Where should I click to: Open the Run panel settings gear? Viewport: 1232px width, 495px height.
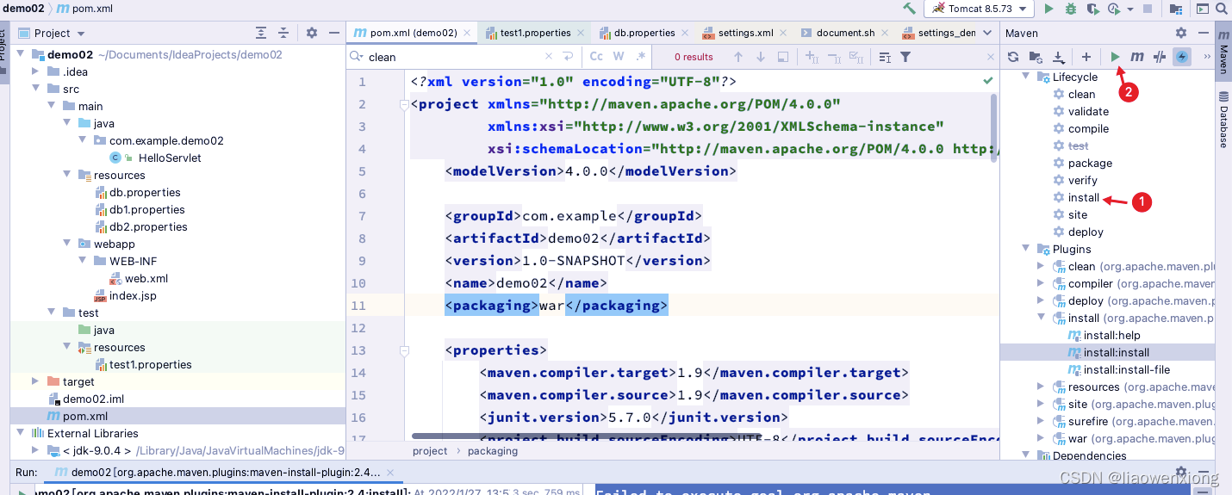[x=1181, y=472]
